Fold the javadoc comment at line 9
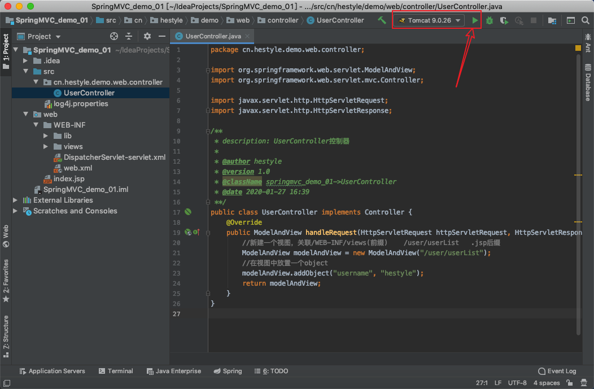Viewport: 594px width, 389px height. 208,131
